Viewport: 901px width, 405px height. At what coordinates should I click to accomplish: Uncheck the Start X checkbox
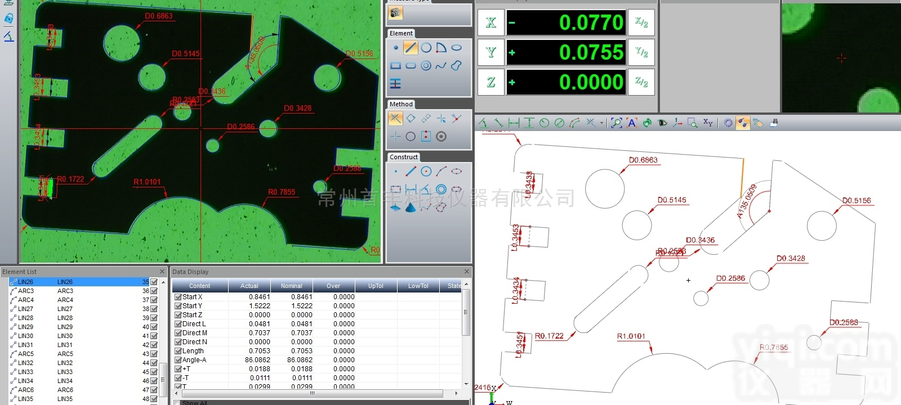[x=178, y=297]
